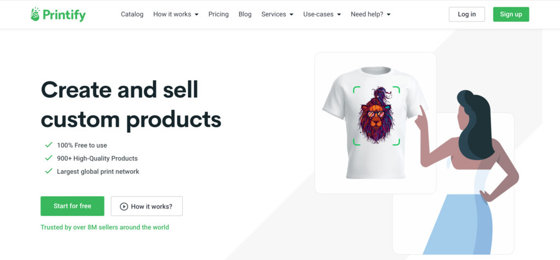Viewport: 560px width, 260px height.
Task: Click the play icon in How it works button
Action: click(x=124, y=206)
